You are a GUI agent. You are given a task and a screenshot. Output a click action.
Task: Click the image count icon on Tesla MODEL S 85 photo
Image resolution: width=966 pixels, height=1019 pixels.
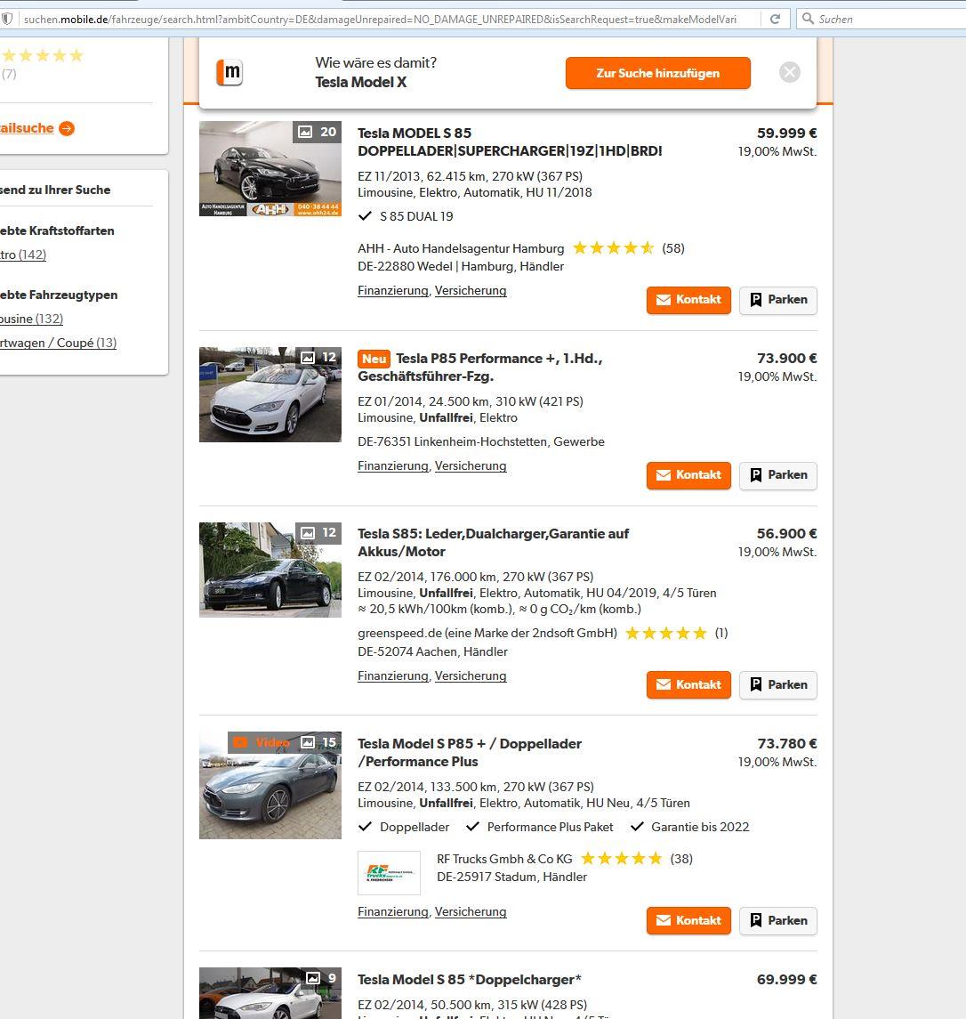[x=306, y=132]
